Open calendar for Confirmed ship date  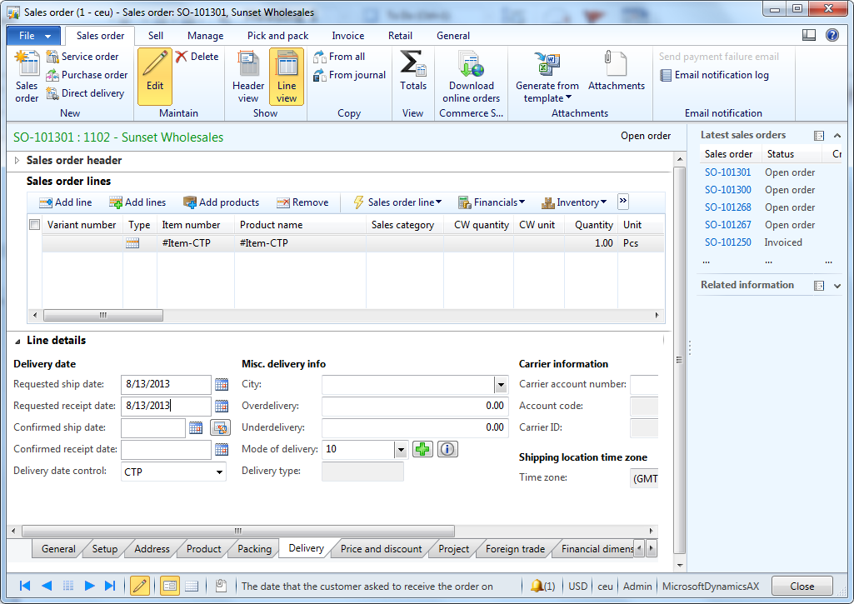click(196, 428)
